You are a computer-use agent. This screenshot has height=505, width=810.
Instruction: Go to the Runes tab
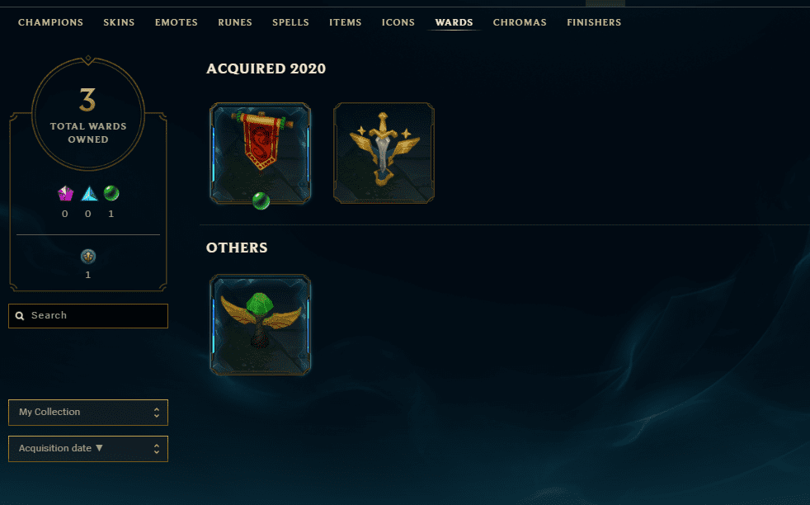(x=235, y=22)
